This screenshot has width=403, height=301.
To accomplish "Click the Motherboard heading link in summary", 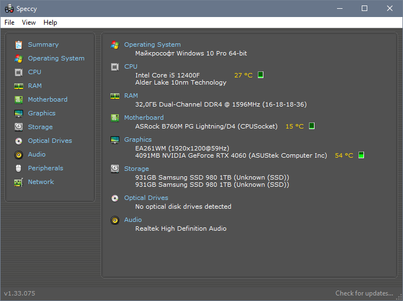I will point(143,118).
